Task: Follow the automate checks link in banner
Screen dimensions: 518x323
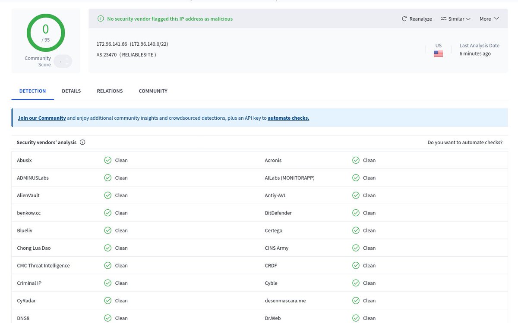Action: 288,118
